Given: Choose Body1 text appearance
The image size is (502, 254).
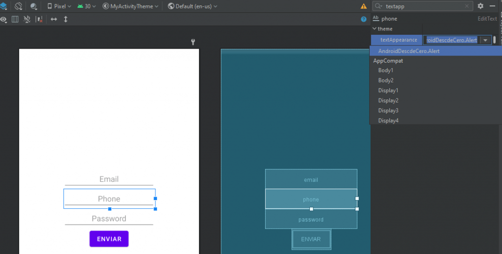Looking at the screenshot, I should pos(436,70).
